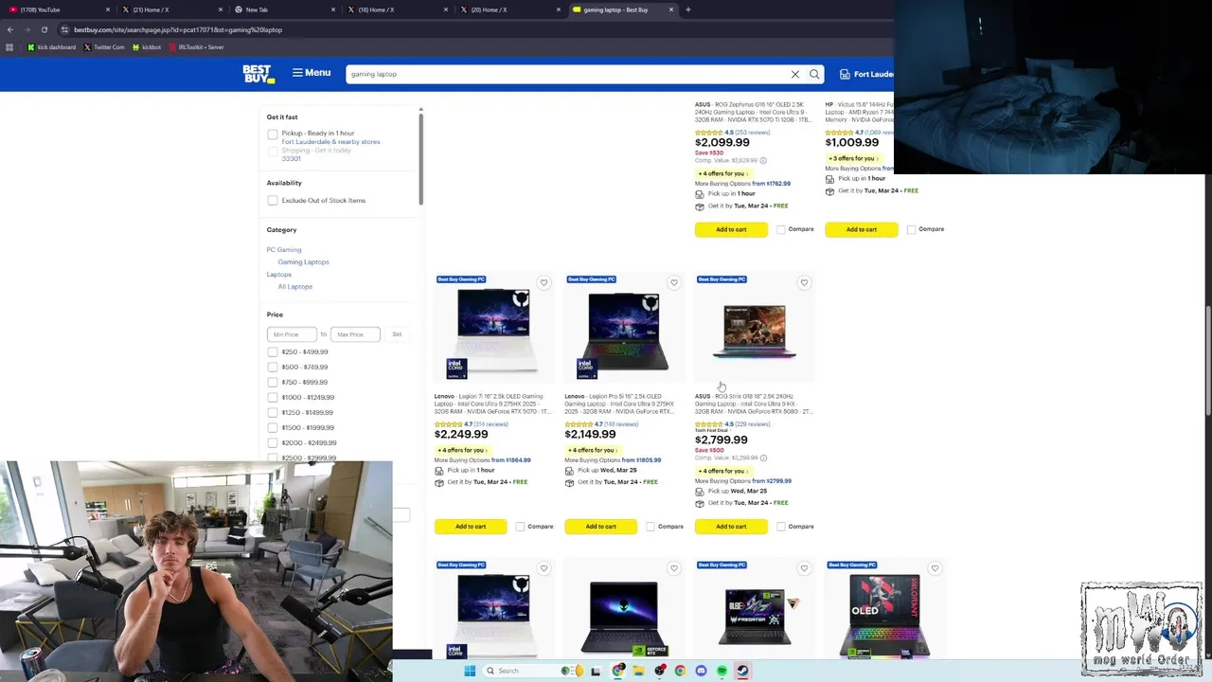1212x682 pixels.
Task: Tick Compare for the Lenovo Legion 7i
Action: click(x=520, y=527)
